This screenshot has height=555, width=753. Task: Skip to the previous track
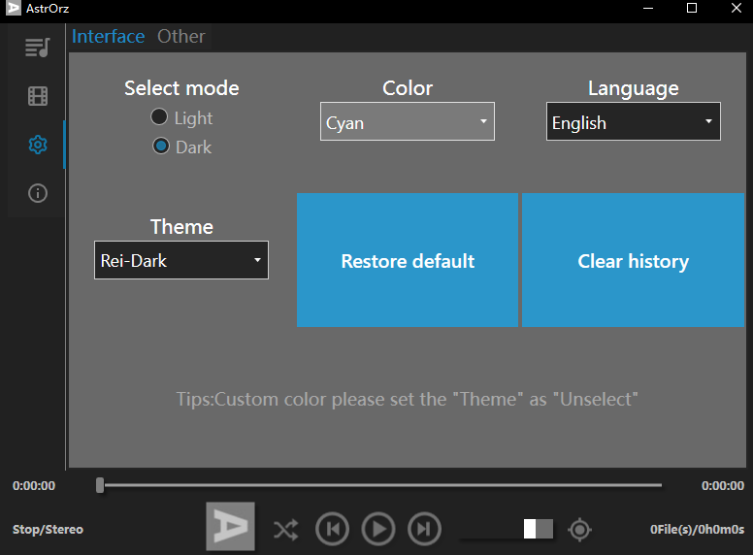tap(332, 529)
